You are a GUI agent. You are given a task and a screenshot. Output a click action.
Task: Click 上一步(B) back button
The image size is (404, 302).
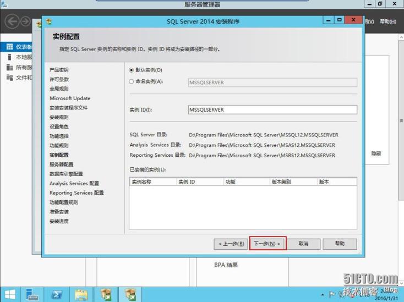point(231,244)
